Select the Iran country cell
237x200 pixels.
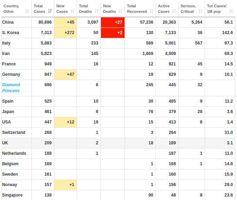(x=16, y=54)
